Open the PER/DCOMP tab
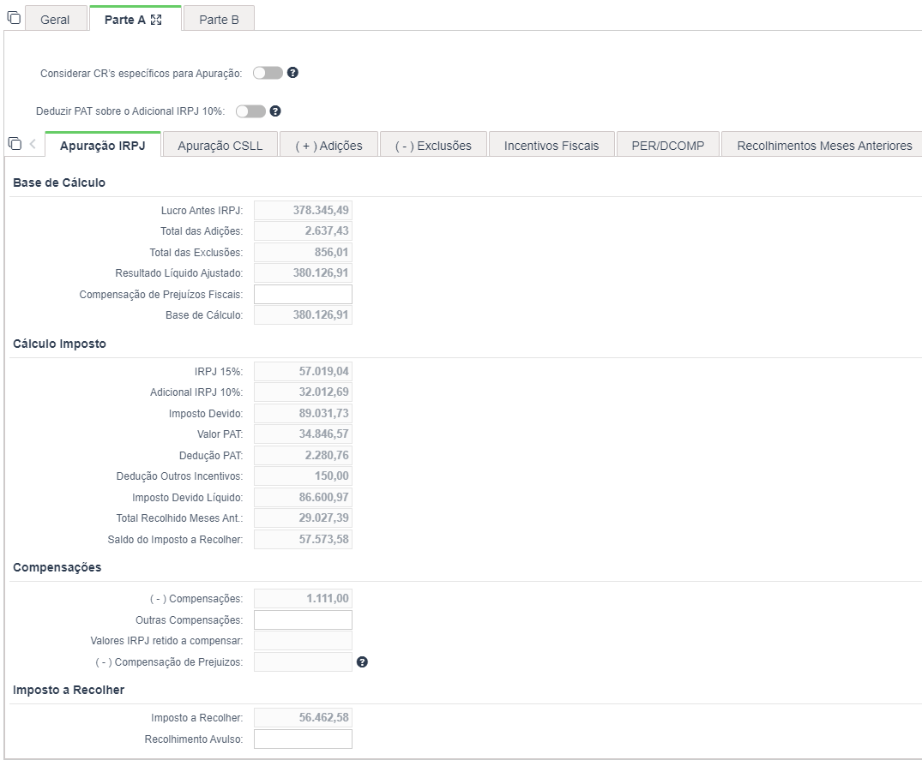 pos(668,146)
